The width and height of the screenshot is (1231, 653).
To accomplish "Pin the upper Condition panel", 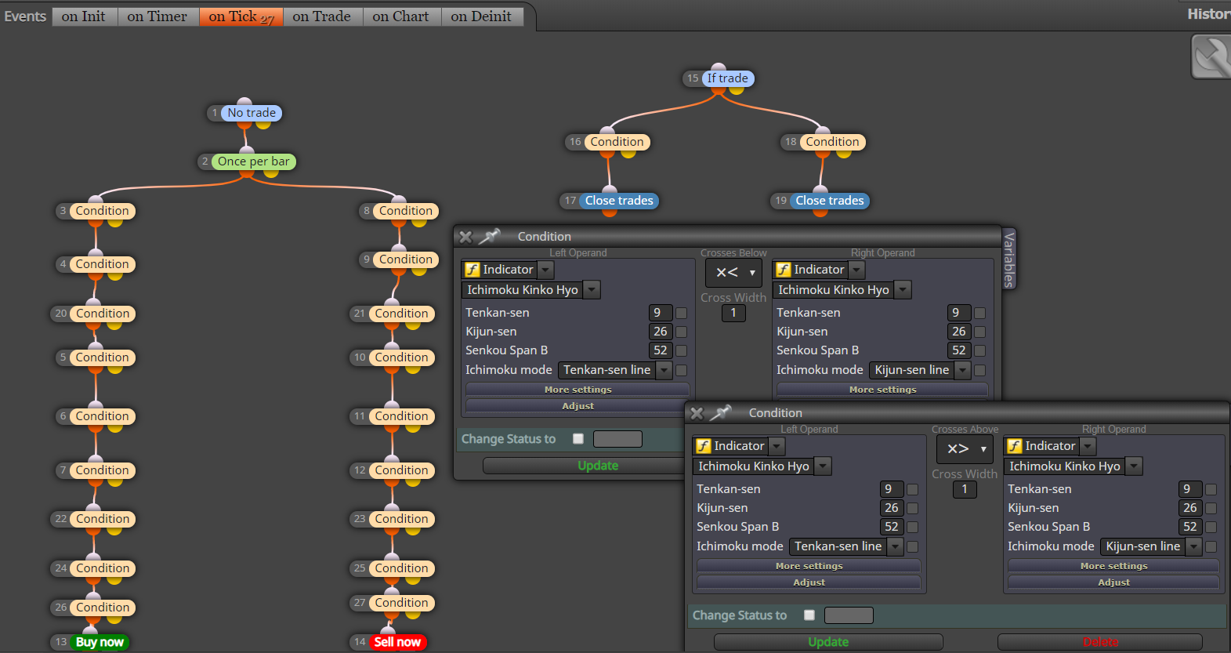I will pyautogui.click(x=490, y=236).
